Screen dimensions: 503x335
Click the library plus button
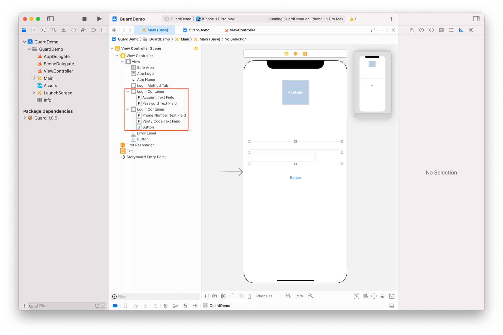pos(391,19)
